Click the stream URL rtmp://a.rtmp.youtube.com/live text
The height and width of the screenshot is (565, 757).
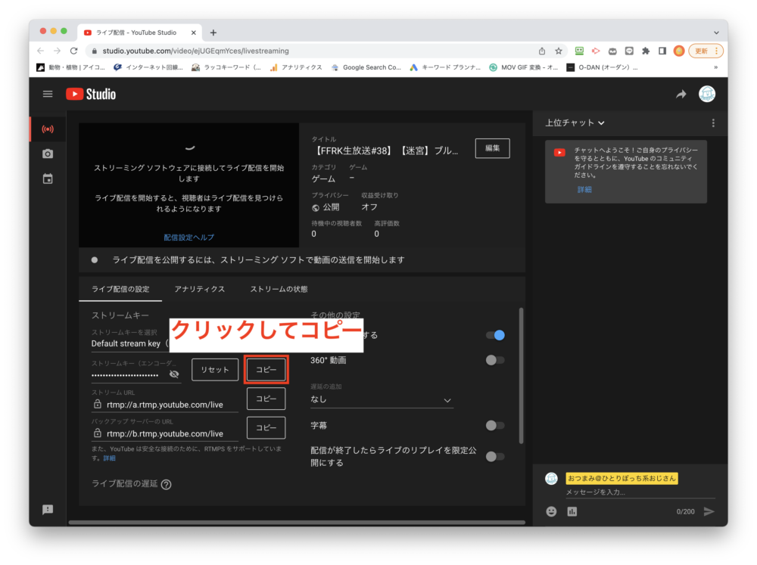click(165, 405)
